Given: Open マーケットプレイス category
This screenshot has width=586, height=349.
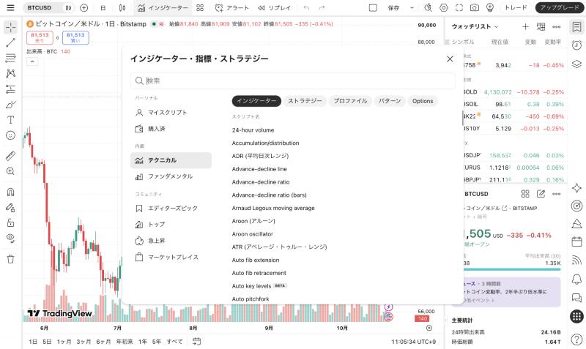Looking at the screenshot, I should (x=171, y=258).
